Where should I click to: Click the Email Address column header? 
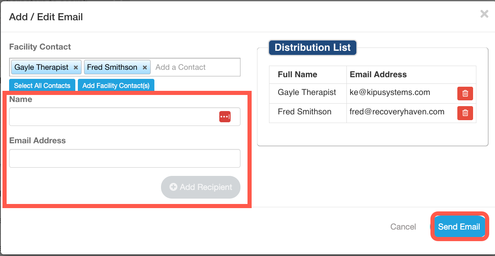378,75
